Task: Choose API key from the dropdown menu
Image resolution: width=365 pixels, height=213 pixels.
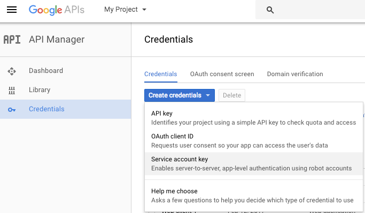Action: coord(254,118)
